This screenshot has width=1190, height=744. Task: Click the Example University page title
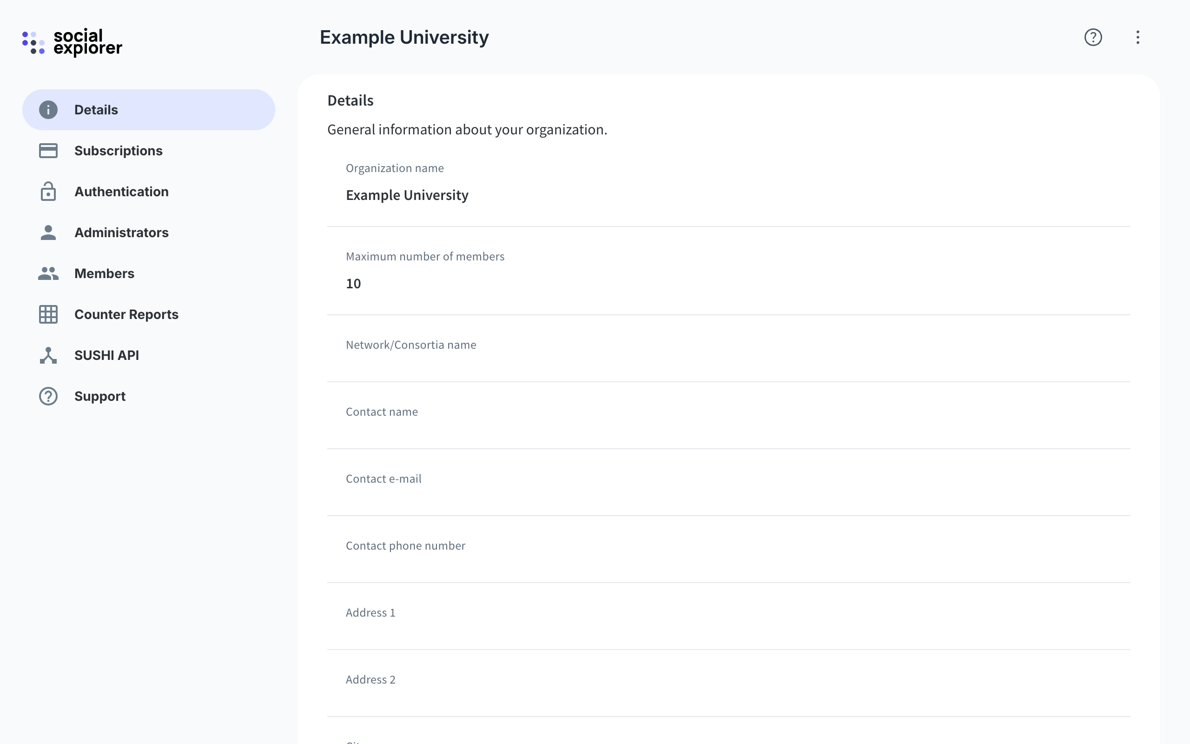pyautogui.click(x=404, y=37)
